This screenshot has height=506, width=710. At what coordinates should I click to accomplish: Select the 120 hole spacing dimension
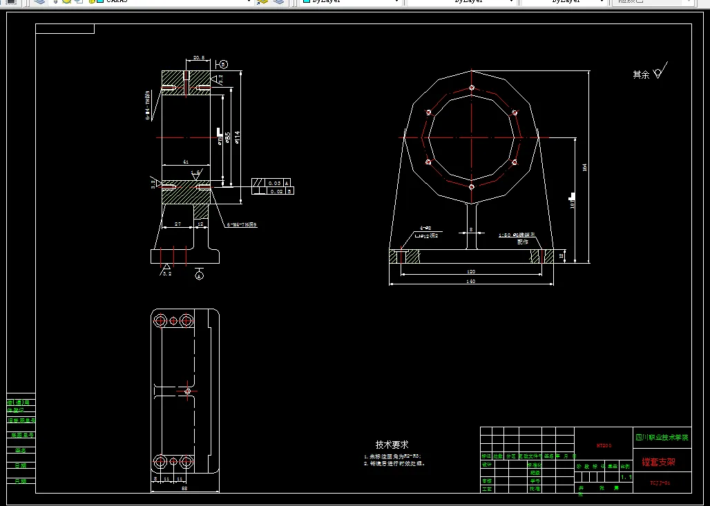471,271
